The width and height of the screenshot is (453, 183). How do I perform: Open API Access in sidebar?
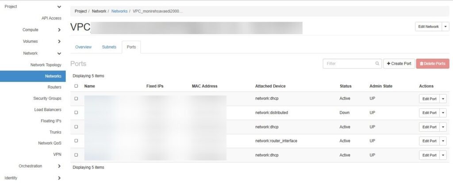pos(51,18)
